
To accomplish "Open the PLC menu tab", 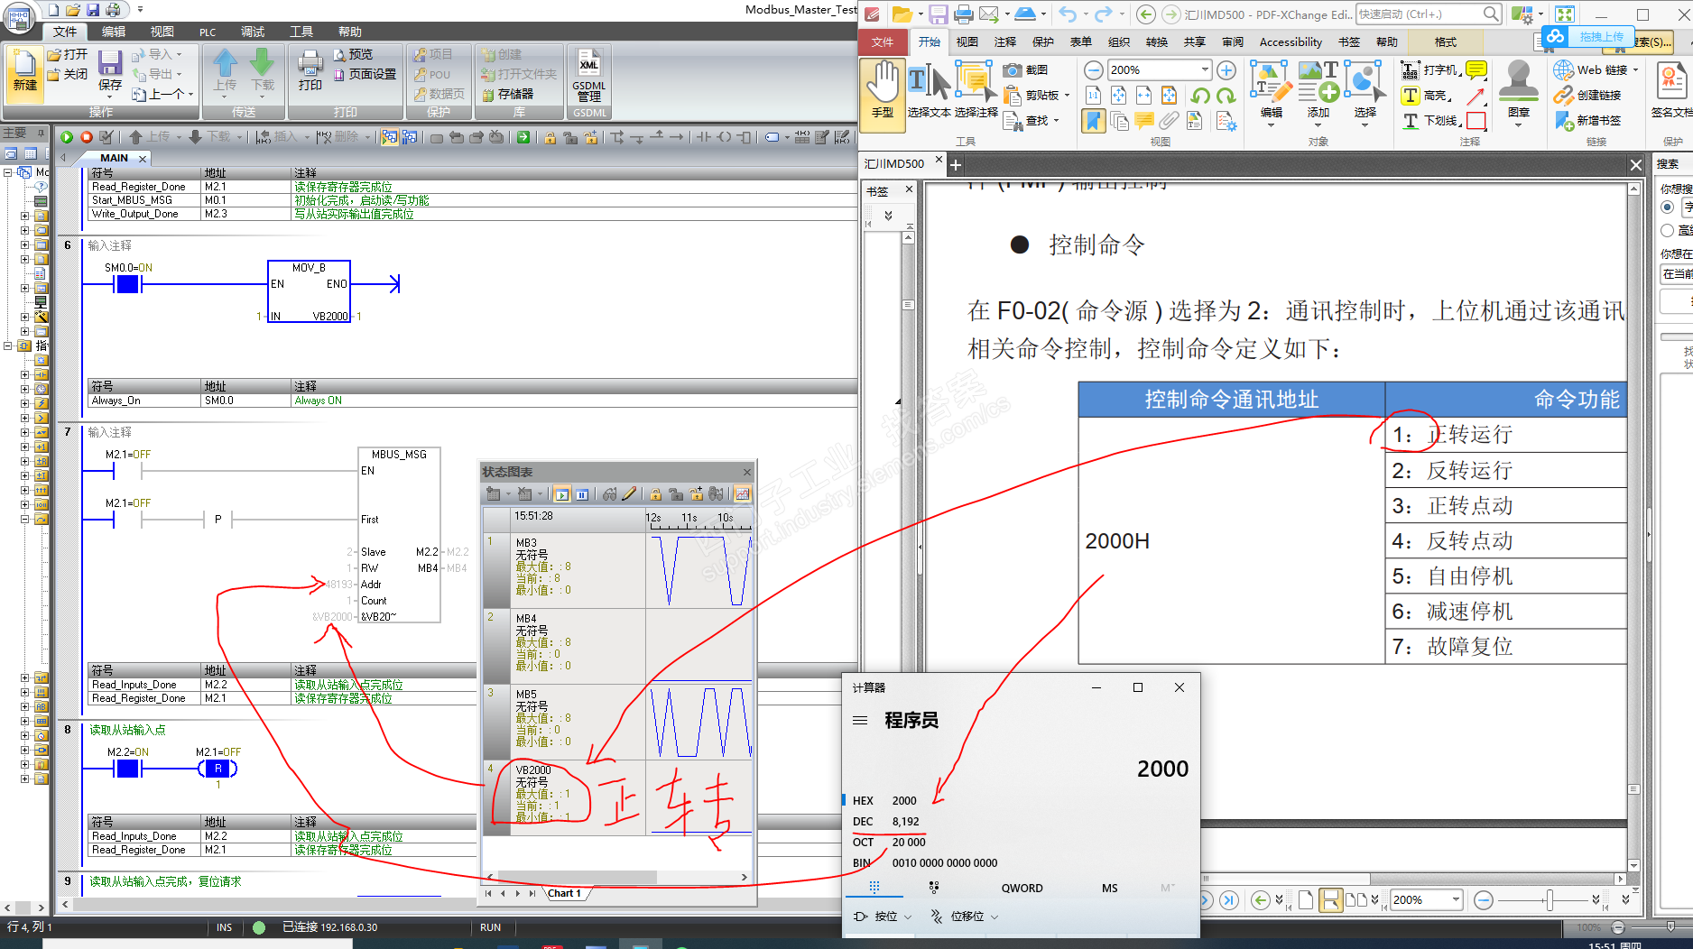I will pos(208,32).
